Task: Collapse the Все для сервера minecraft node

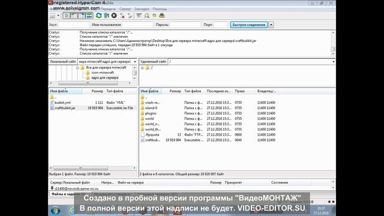Action: click(77, 68)
